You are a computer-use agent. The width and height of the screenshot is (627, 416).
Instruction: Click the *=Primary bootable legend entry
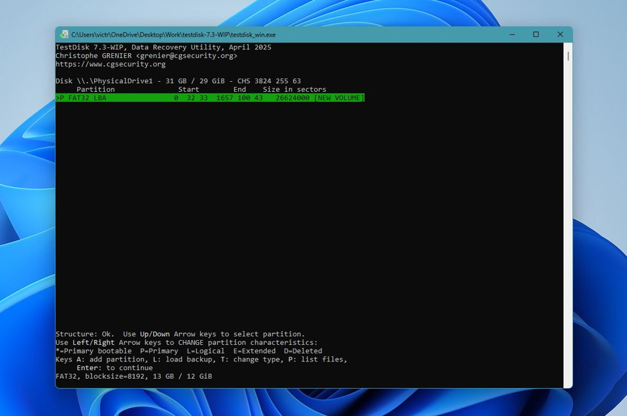coord(93,351)
